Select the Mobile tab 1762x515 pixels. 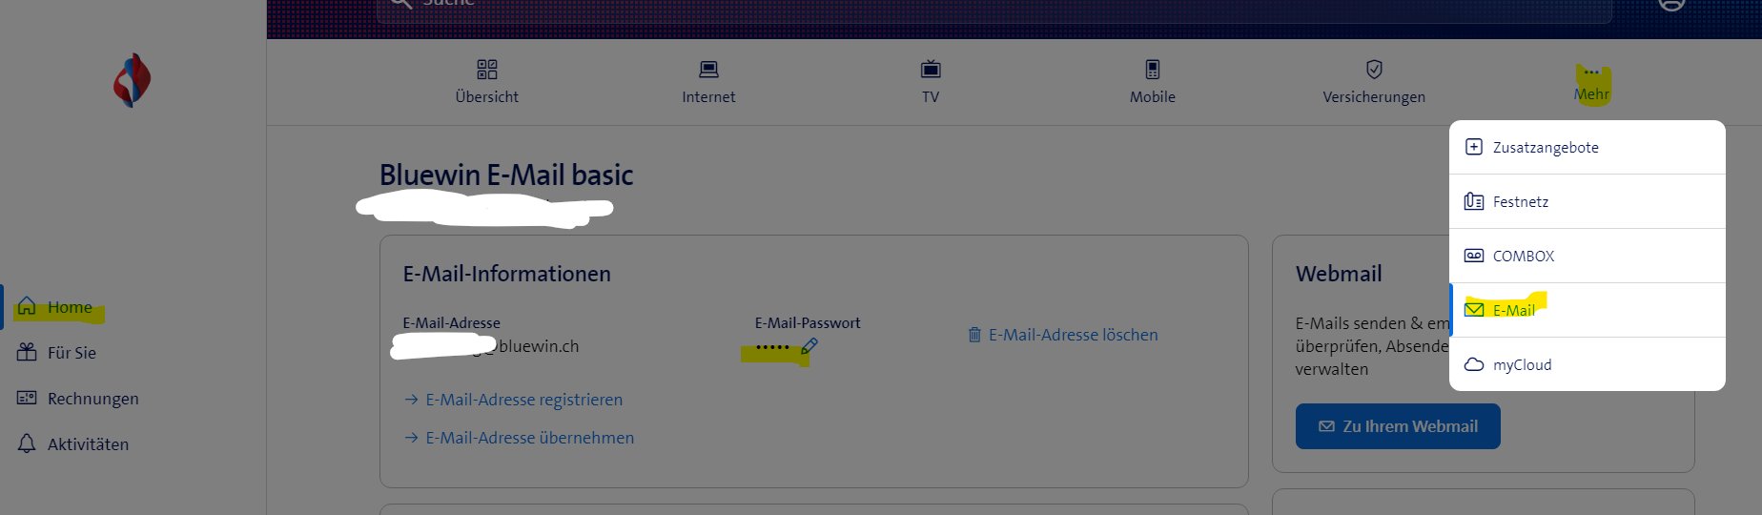point(1152,82)
